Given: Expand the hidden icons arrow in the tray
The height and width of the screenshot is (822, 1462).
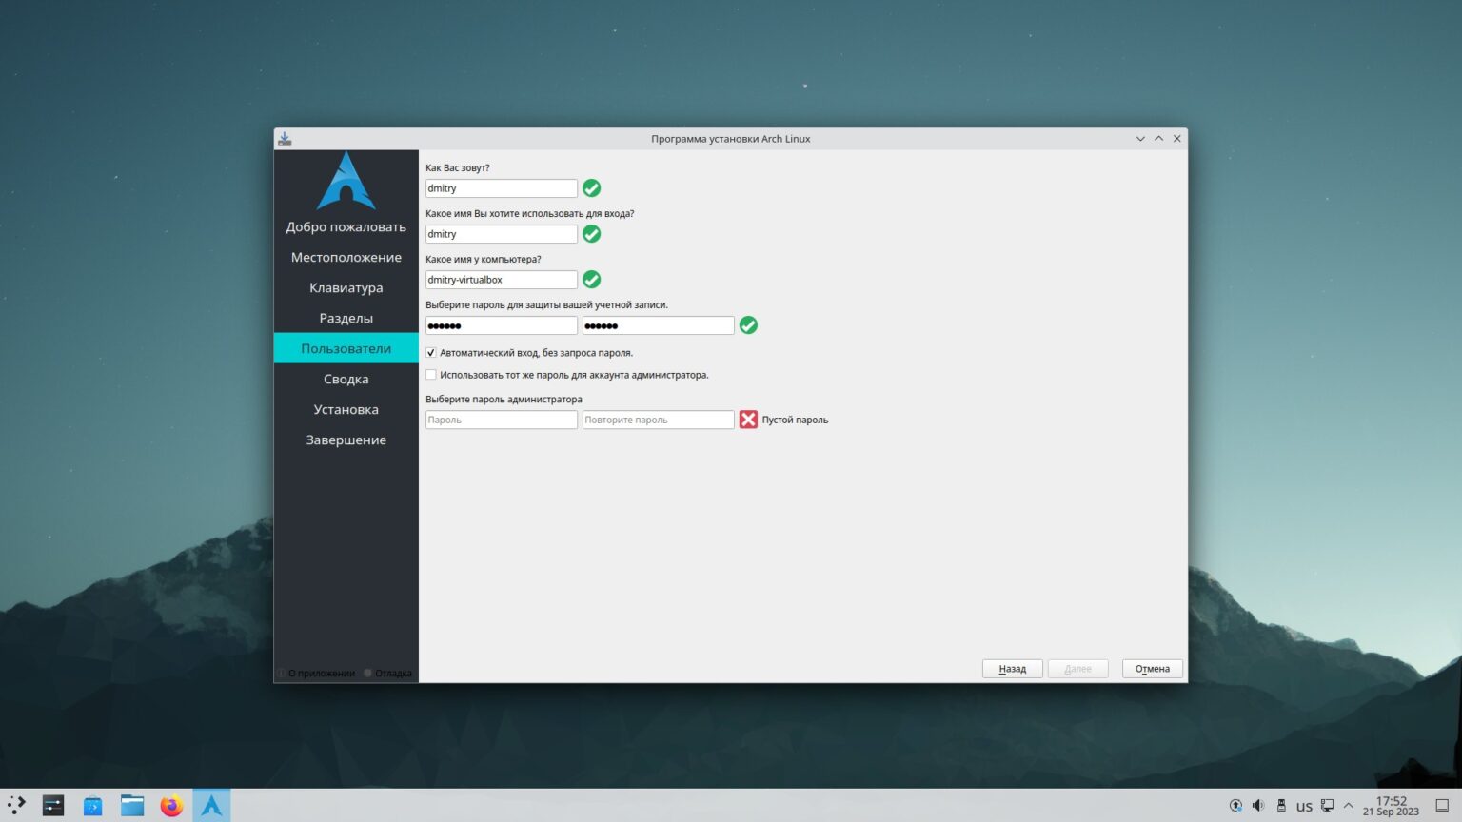Looking at the screenshot, I should pos(1349,806).
